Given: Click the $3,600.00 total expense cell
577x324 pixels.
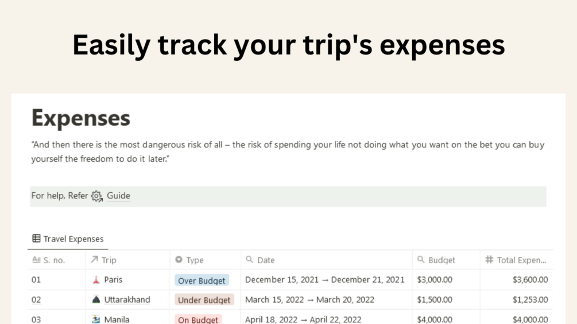Looking at the screenshot, I should pyautogui.click(x=530, y=280).
